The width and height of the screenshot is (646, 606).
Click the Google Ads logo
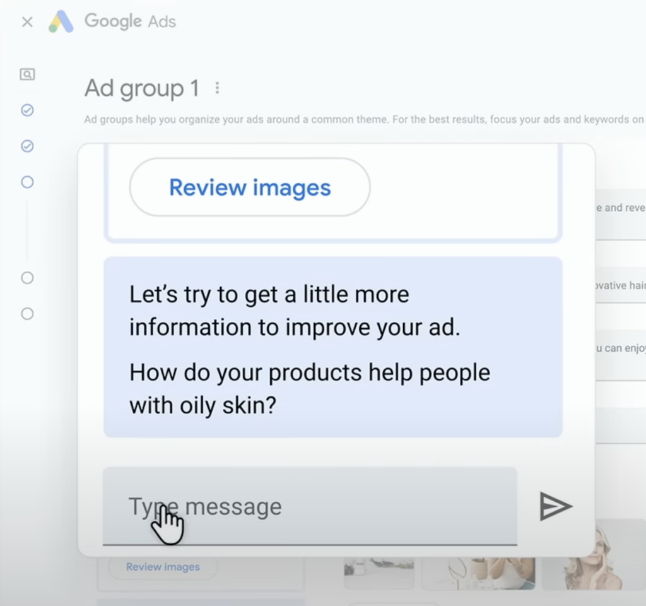click(x=61, y=21)
